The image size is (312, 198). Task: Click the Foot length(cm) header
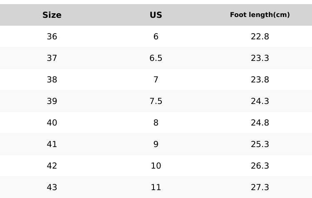coord(260,15)
